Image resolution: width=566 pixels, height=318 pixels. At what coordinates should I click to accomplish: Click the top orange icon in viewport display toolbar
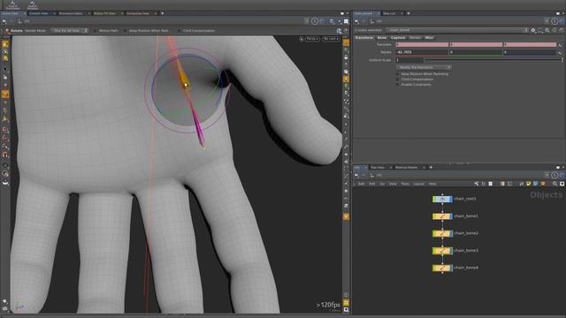point(346,42)
